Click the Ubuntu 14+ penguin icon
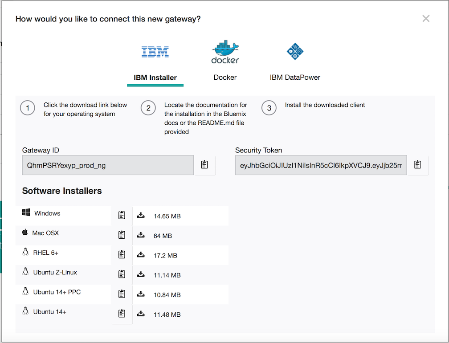449x343 pixels. 25,311
